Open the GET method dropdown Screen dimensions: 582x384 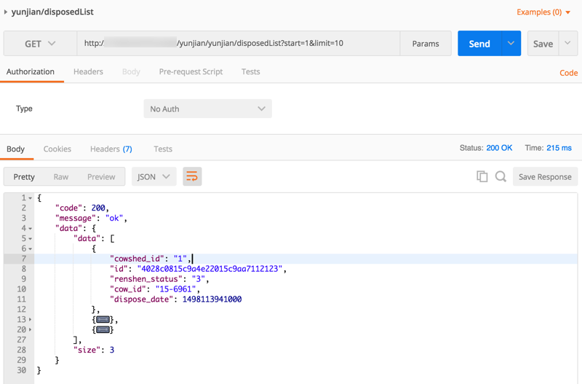pyautogui.click(x=40, y=44)
